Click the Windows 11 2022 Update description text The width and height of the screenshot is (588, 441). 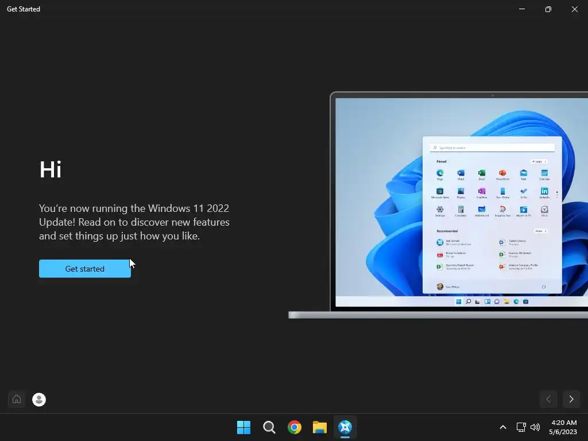coord(134,222)
